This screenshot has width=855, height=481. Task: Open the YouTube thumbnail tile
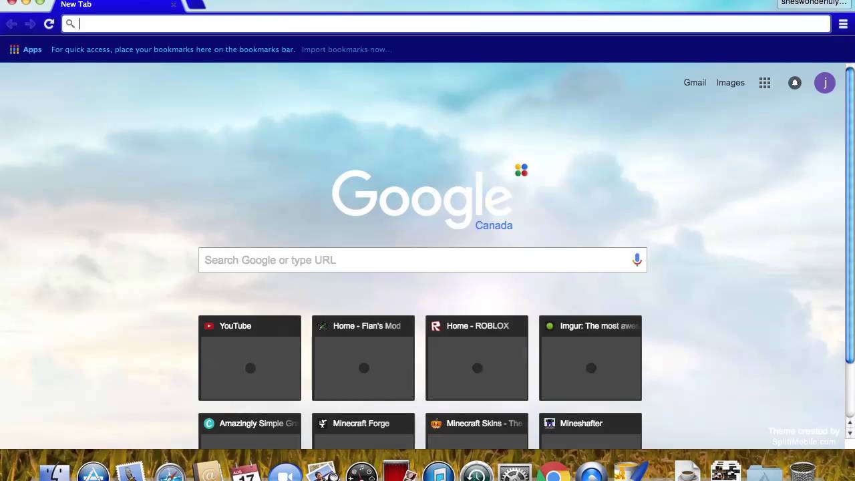tap(250, 358)
